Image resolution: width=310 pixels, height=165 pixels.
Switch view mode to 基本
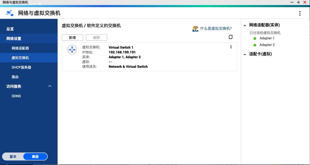pyautogui.click(x=13, y=156)
